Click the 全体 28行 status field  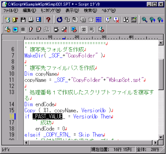[149, 150]
